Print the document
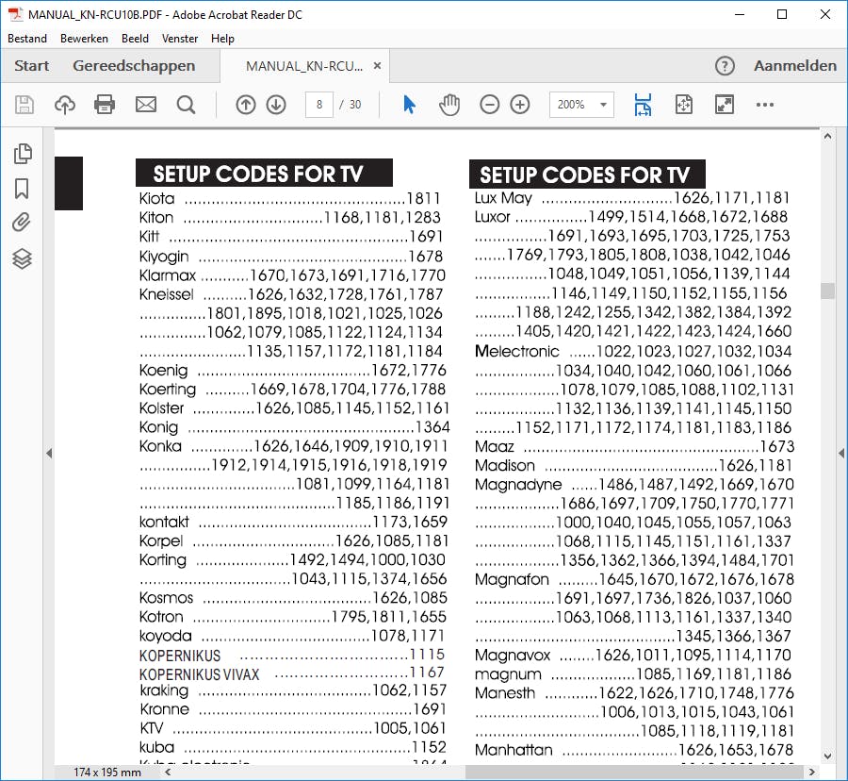This screenshot has height=781, width=848. [x=105, y=105]
